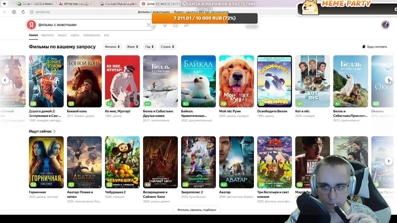Click the text 2009, фантастика, боевик
Viewport: 397px width, 223px height.
(x=236, y=197)
